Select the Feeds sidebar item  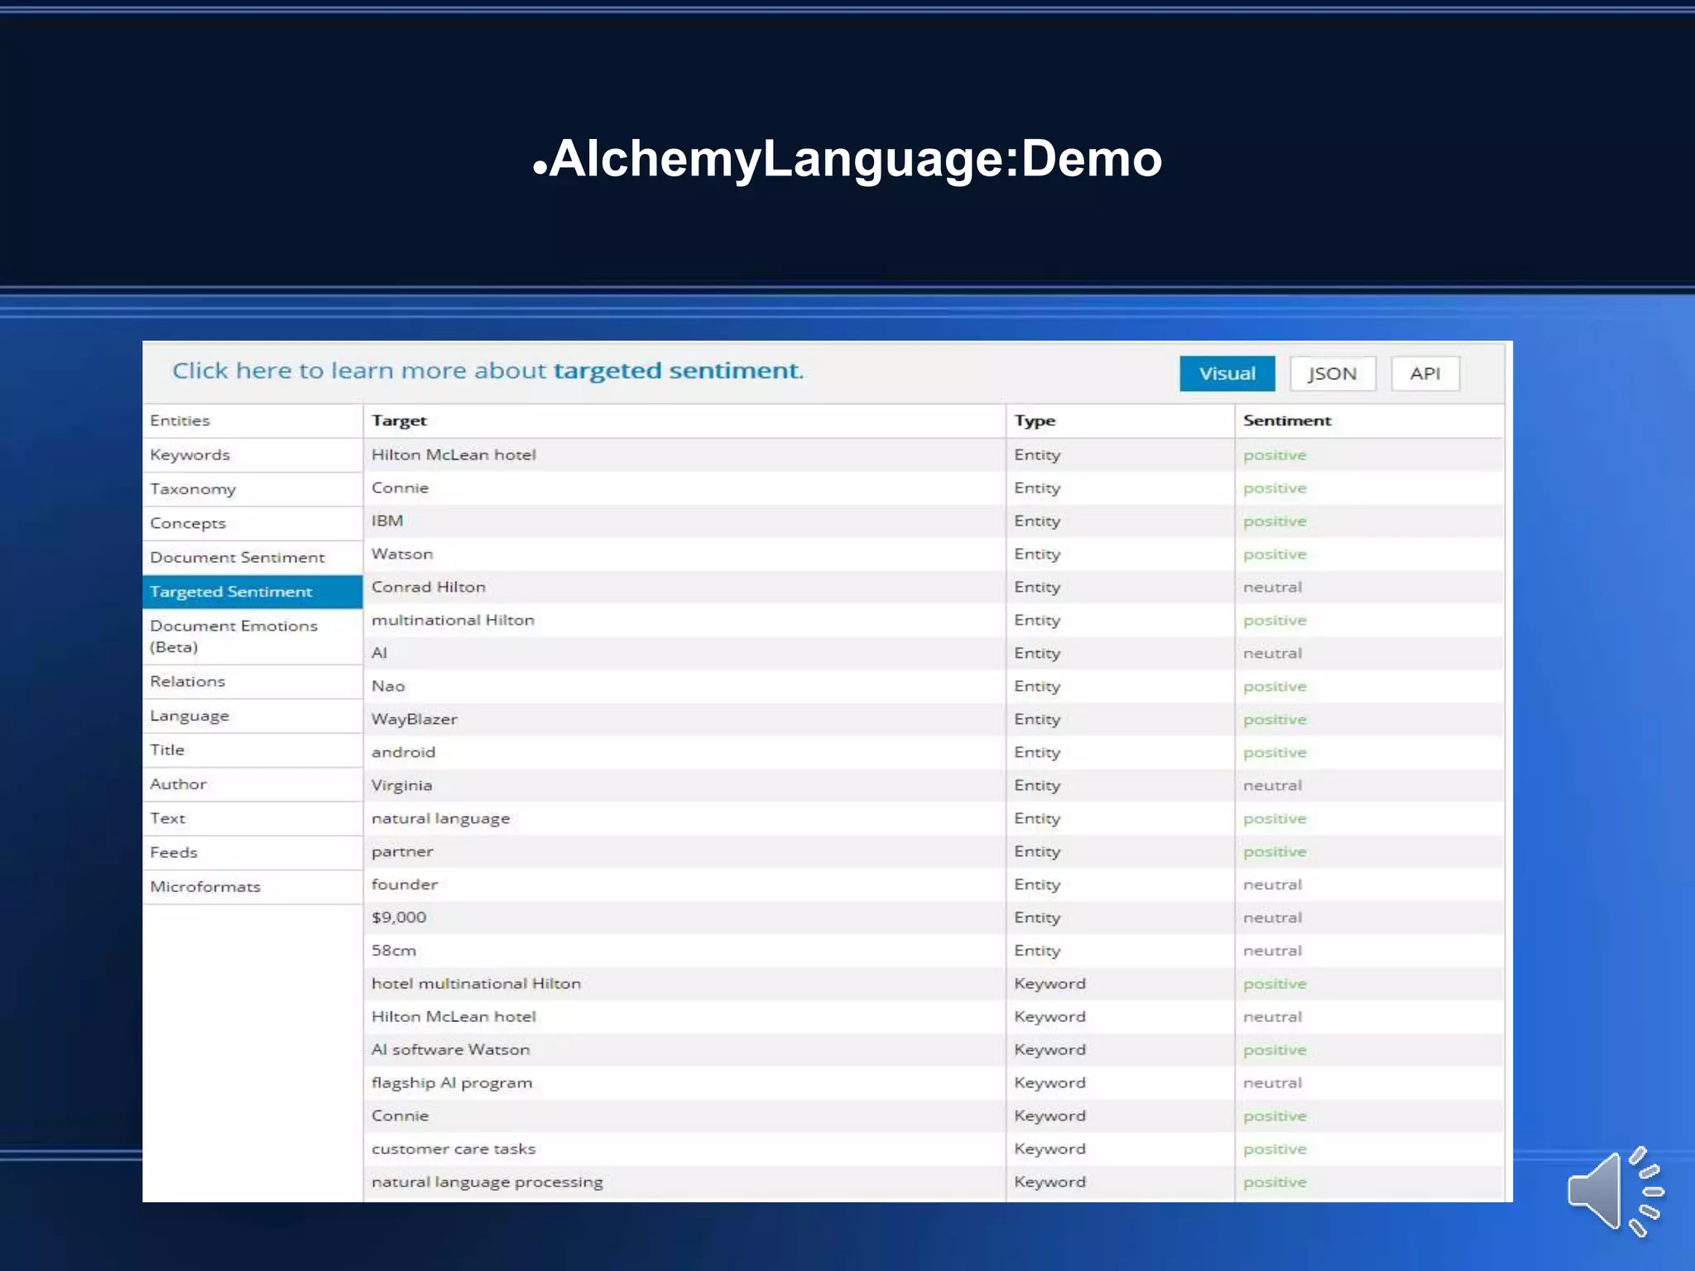pos(174,852)
